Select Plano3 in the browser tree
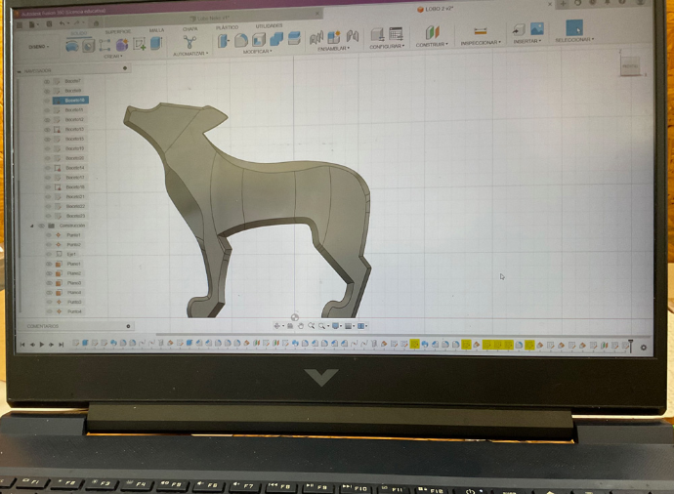The height and width of the screenshot is (494, 674). [x=74, y=283]
